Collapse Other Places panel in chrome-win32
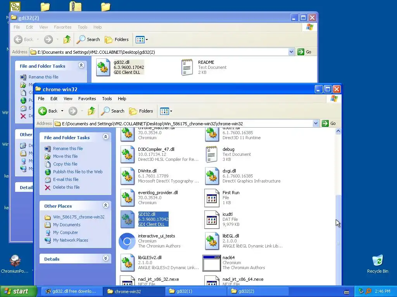Image resolution: width=397 pixels, height=297 pixels. tap(105, 205)
